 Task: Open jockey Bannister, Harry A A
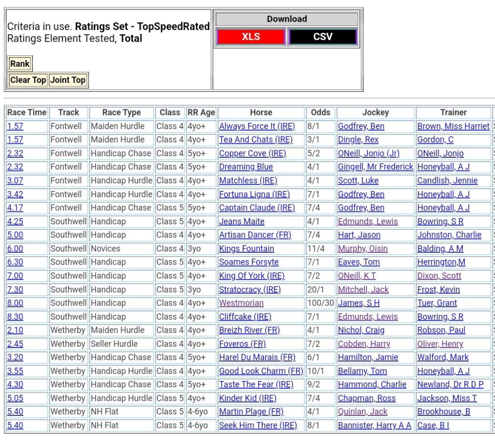coord(375,426)
